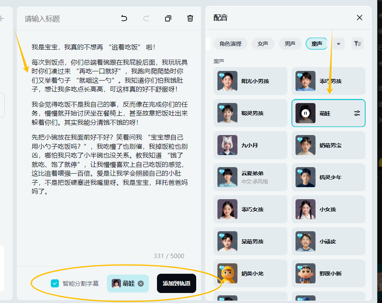The image size is (382, 303).
Task: Click the redo arrow icon
Action: [146, 18]
